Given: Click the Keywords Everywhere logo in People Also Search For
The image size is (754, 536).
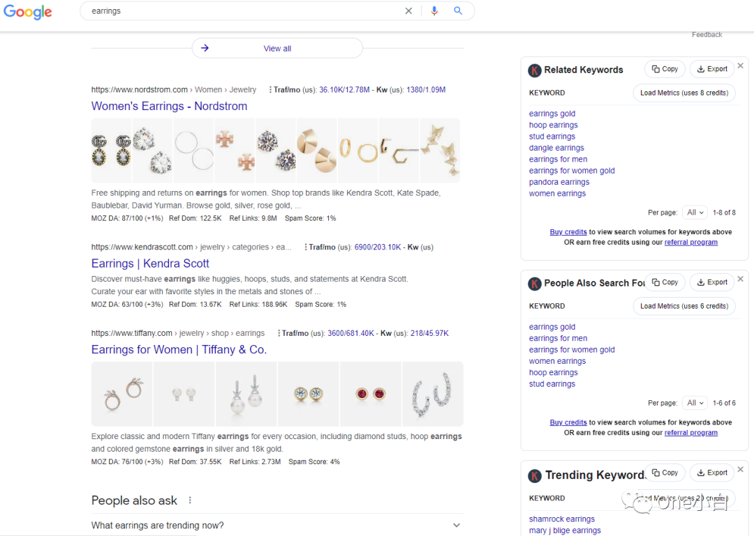Looking at the screenshot, I should (535, 284).
